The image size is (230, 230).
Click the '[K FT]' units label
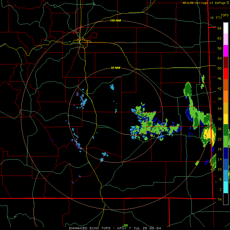coord(216,18)
